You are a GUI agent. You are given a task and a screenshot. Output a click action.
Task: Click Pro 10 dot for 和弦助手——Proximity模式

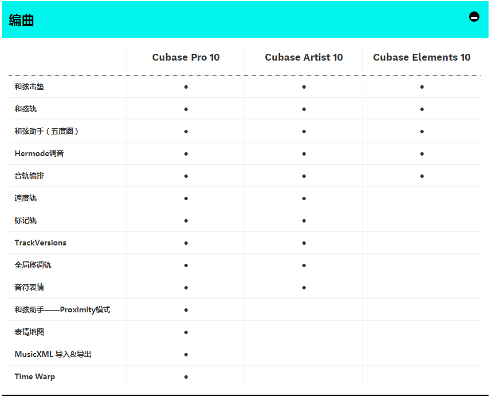click(x=186, y=310)
